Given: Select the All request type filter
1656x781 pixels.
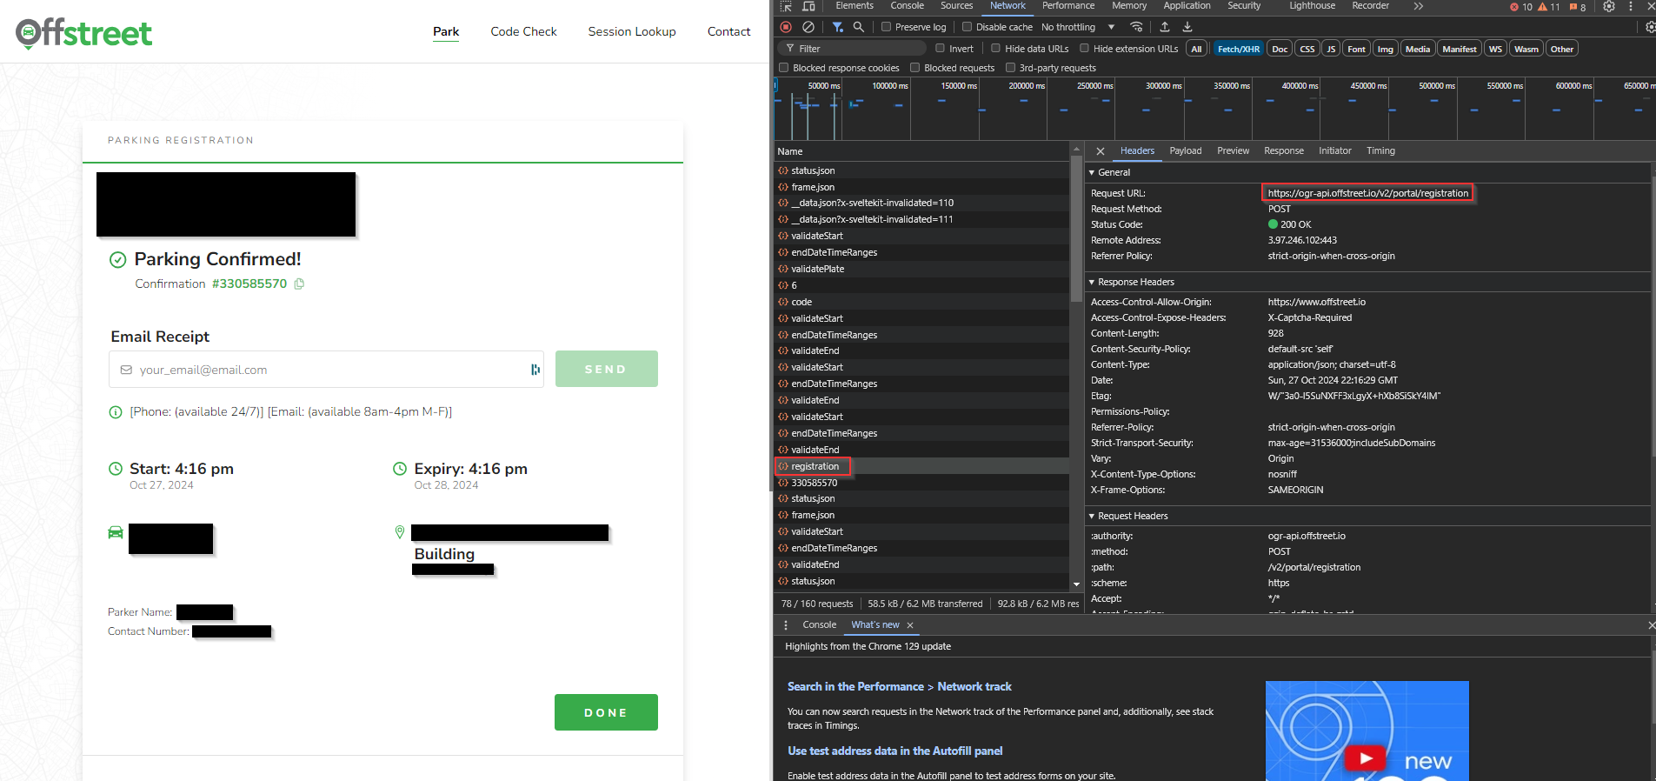Looking at the screenshot, I should pos(1196,49).
